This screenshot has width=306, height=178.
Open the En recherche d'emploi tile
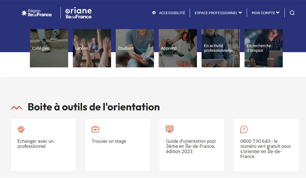pyautogui.click(x=264, y=48)
